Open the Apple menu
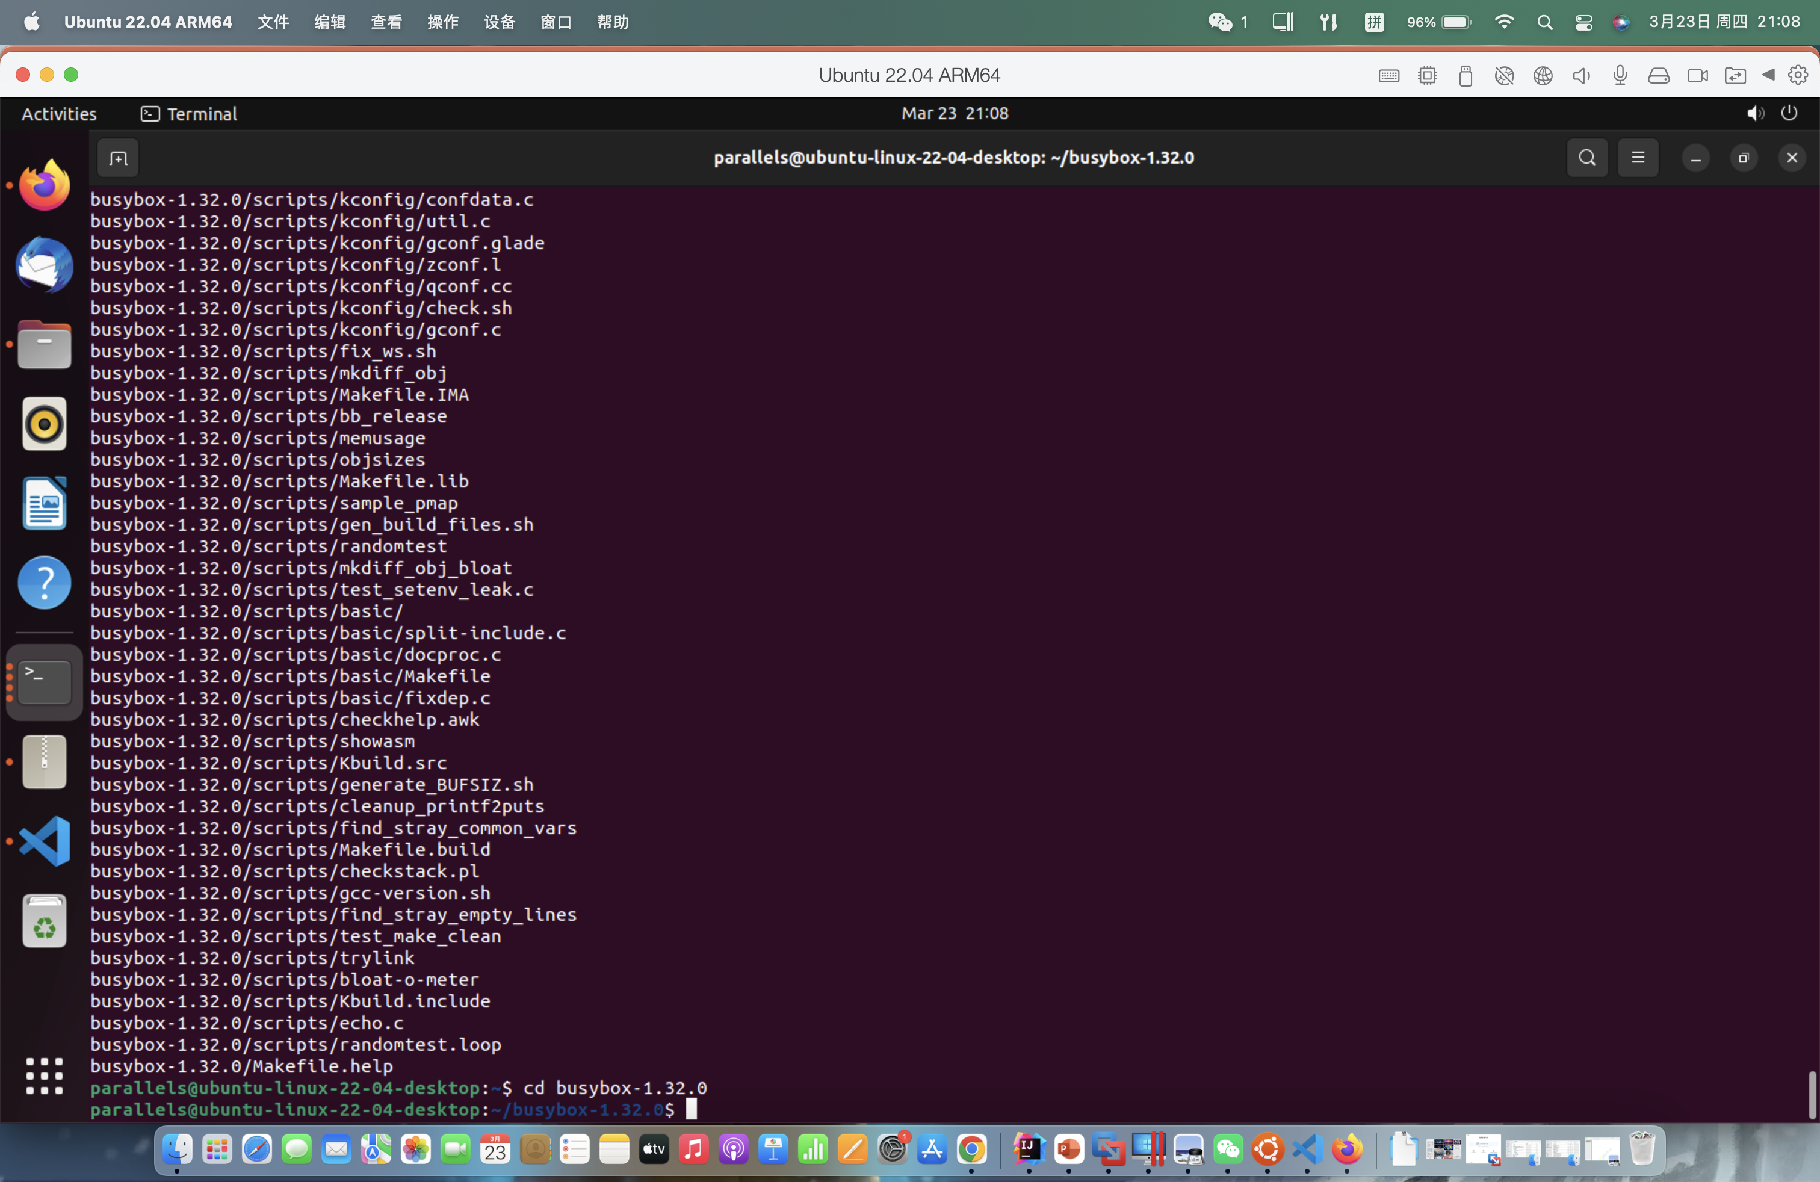Screen dimensions: 1820x1182 click(31, 22)
